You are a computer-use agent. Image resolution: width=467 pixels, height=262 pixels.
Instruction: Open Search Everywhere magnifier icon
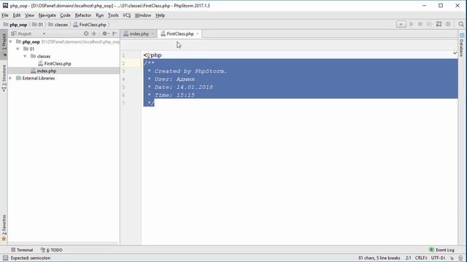[x=461, y=24]
